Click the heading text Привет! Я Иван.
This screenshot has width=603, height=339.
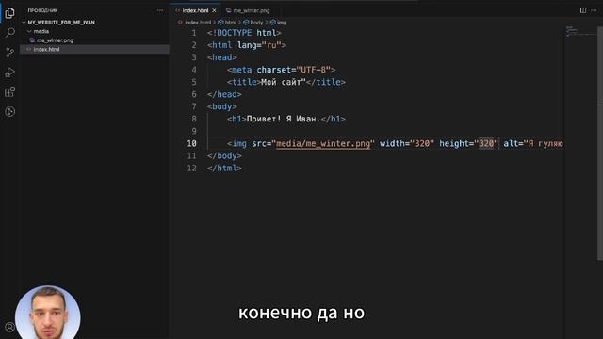pyautogui.click(x=284, y=120)
